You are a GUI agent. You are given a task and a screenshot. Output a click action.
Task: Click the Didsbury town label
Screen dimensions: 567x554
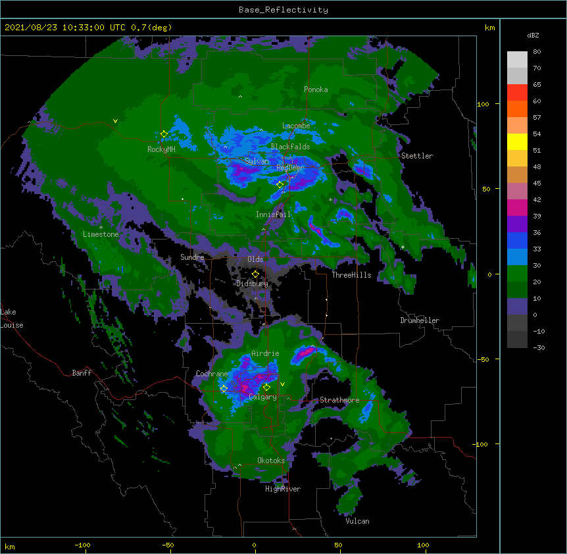(x=253, y=284)
